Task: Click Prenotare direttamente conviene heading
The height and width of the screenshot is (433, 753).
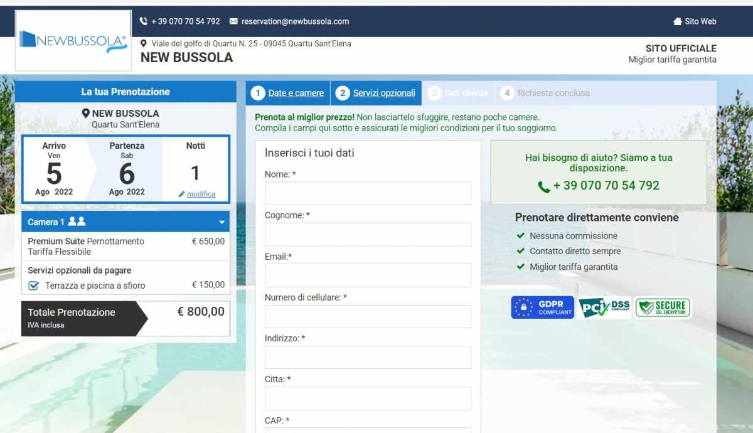Action: (x=597, y=218)
